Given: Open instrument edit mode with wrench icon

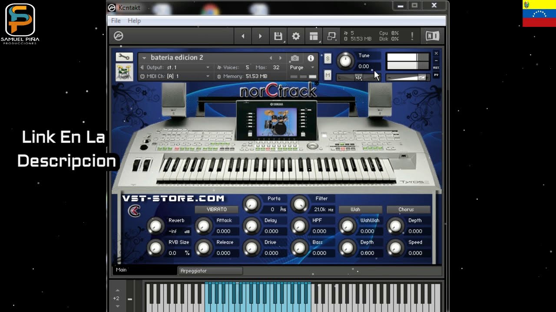Looking at the screenshot, I should 124,57.
